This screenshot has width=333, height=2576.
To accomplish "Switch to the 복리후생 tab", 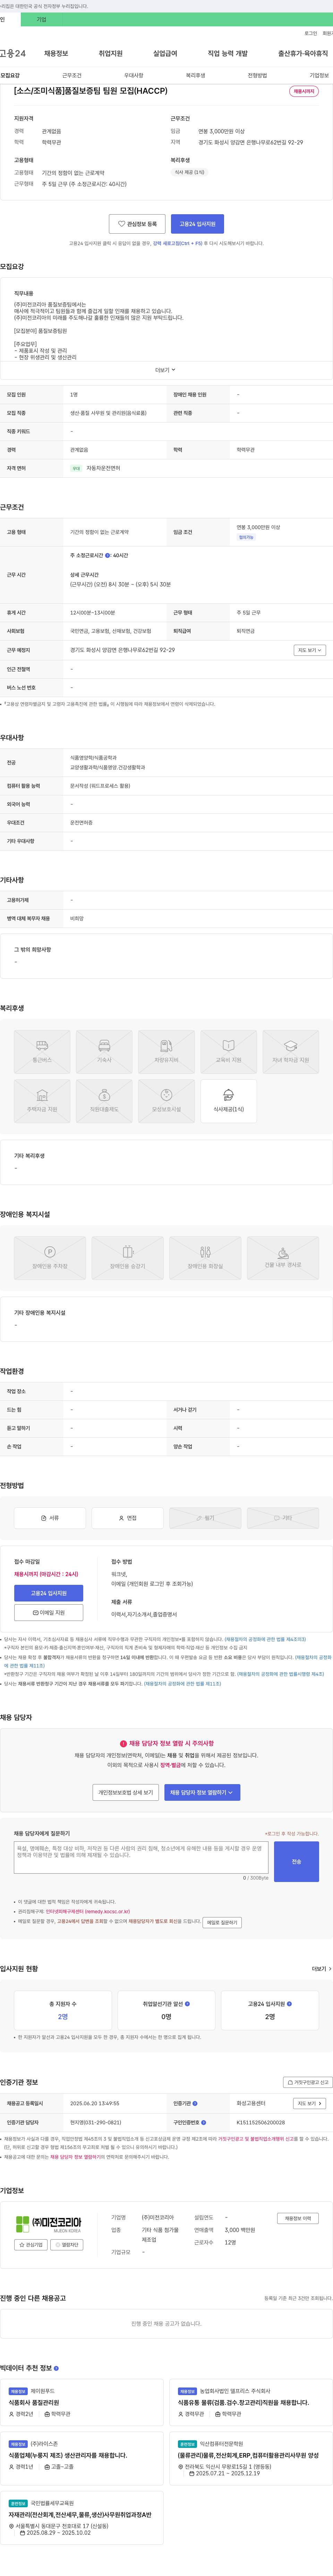I will [x=195, y=75].
